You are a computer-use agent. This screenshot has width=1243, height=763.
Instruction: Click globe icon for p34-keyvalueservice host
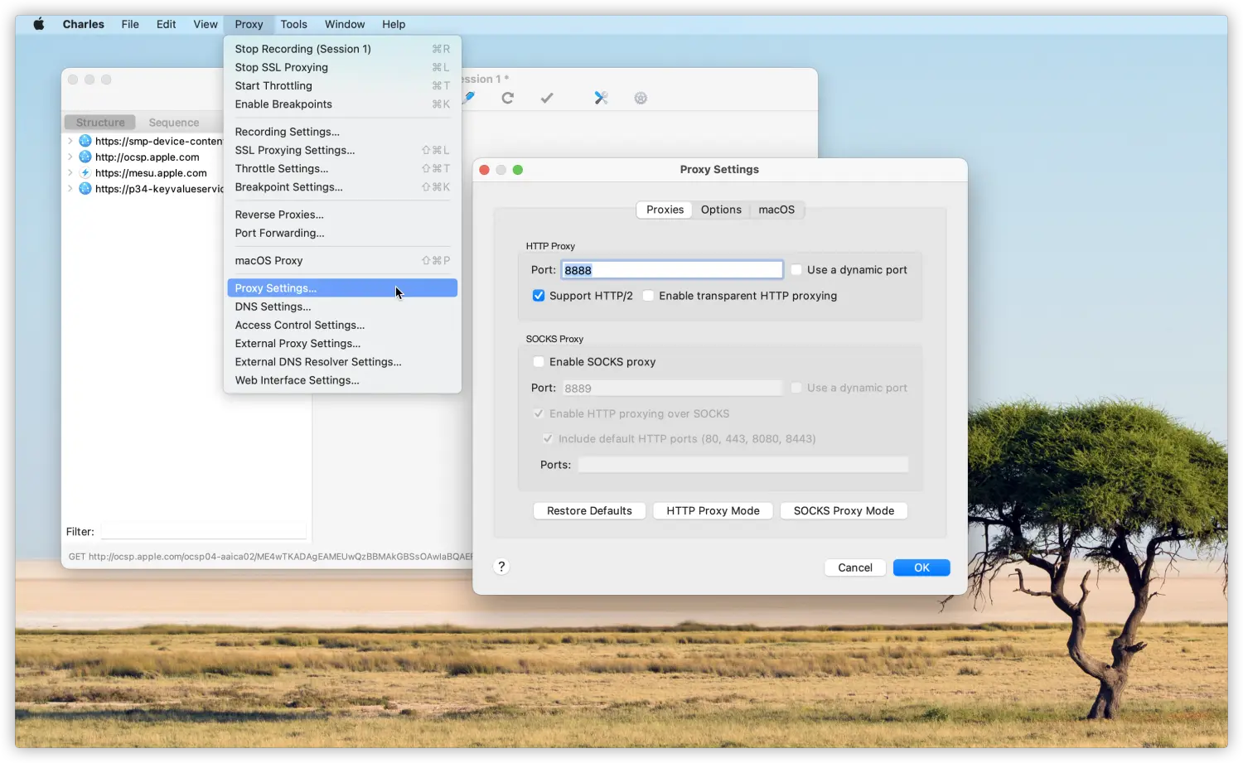coord(85,189)
